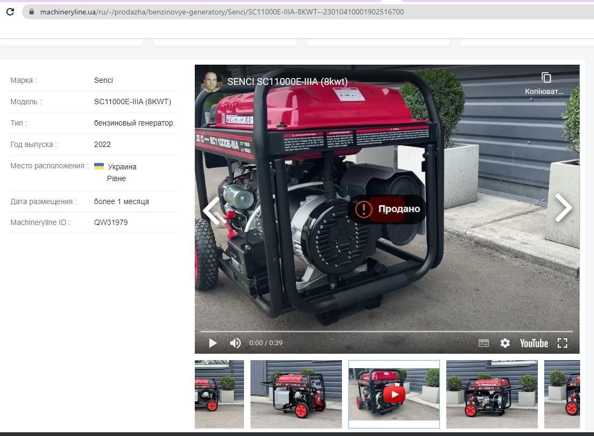594x436 pixels.
Task: Click the video progress bar
Action: (x=387, y=331)
